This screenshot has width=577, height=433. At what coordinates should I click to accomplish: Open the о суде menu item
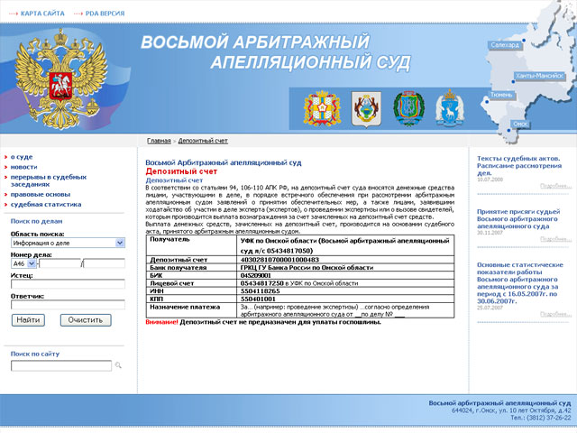22,157
